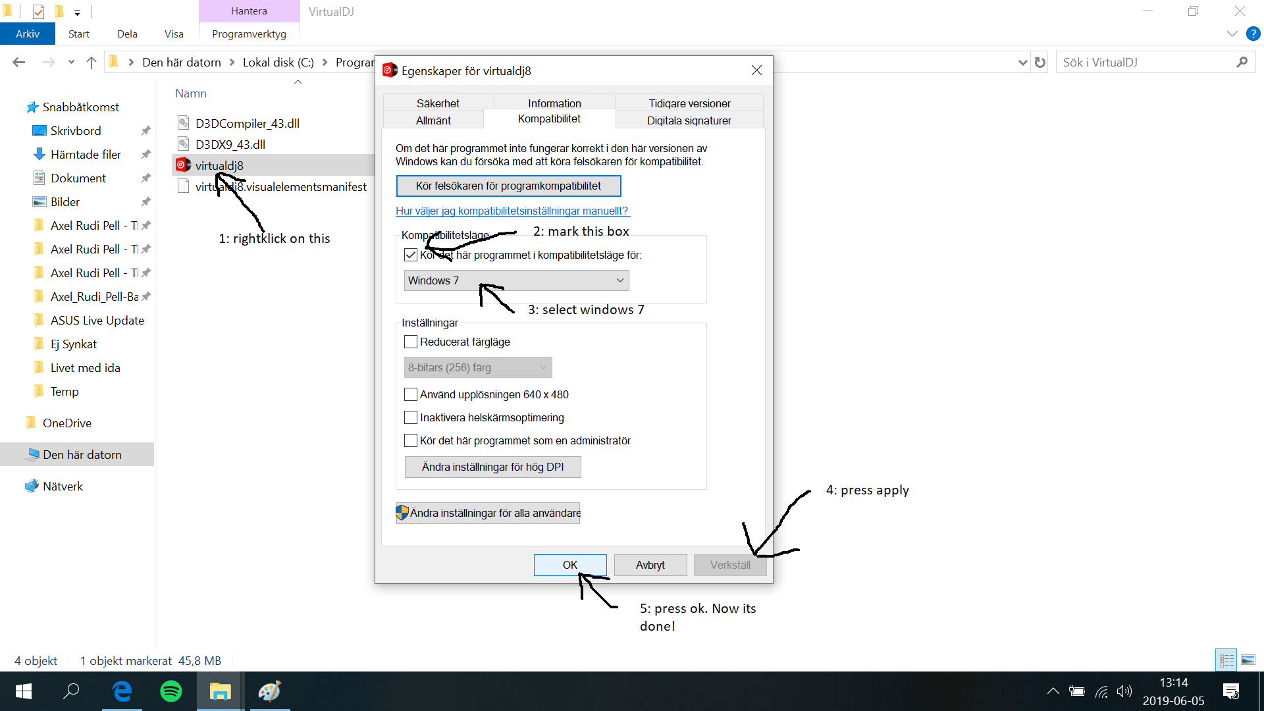Open Spotify from taskbar
This screenshot has height=711, width=1264.
click(x=171, y=691)
